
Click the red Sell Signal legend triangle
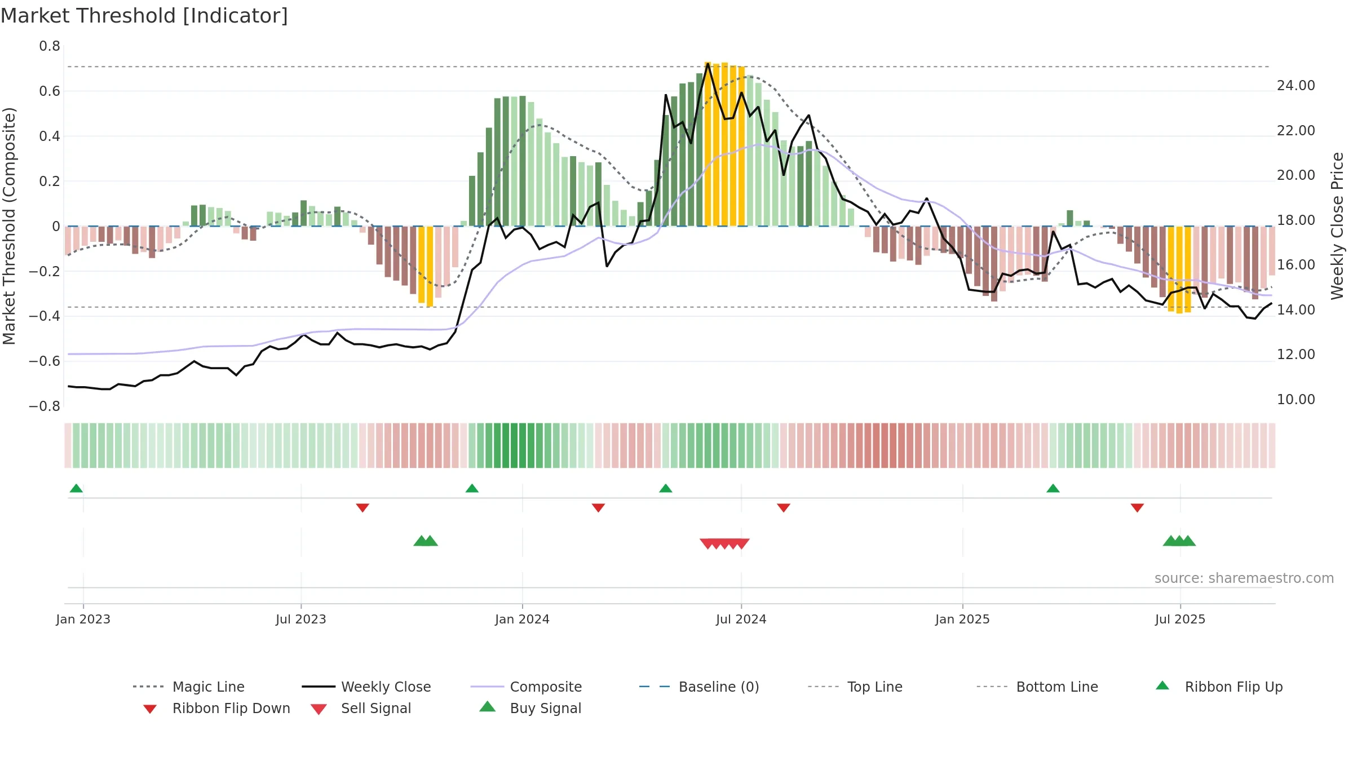point(319,709)
